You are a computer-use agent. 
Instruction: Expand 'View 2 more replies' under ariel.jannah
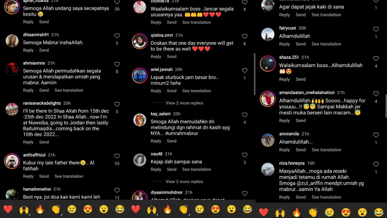click(x=184, y=103)
